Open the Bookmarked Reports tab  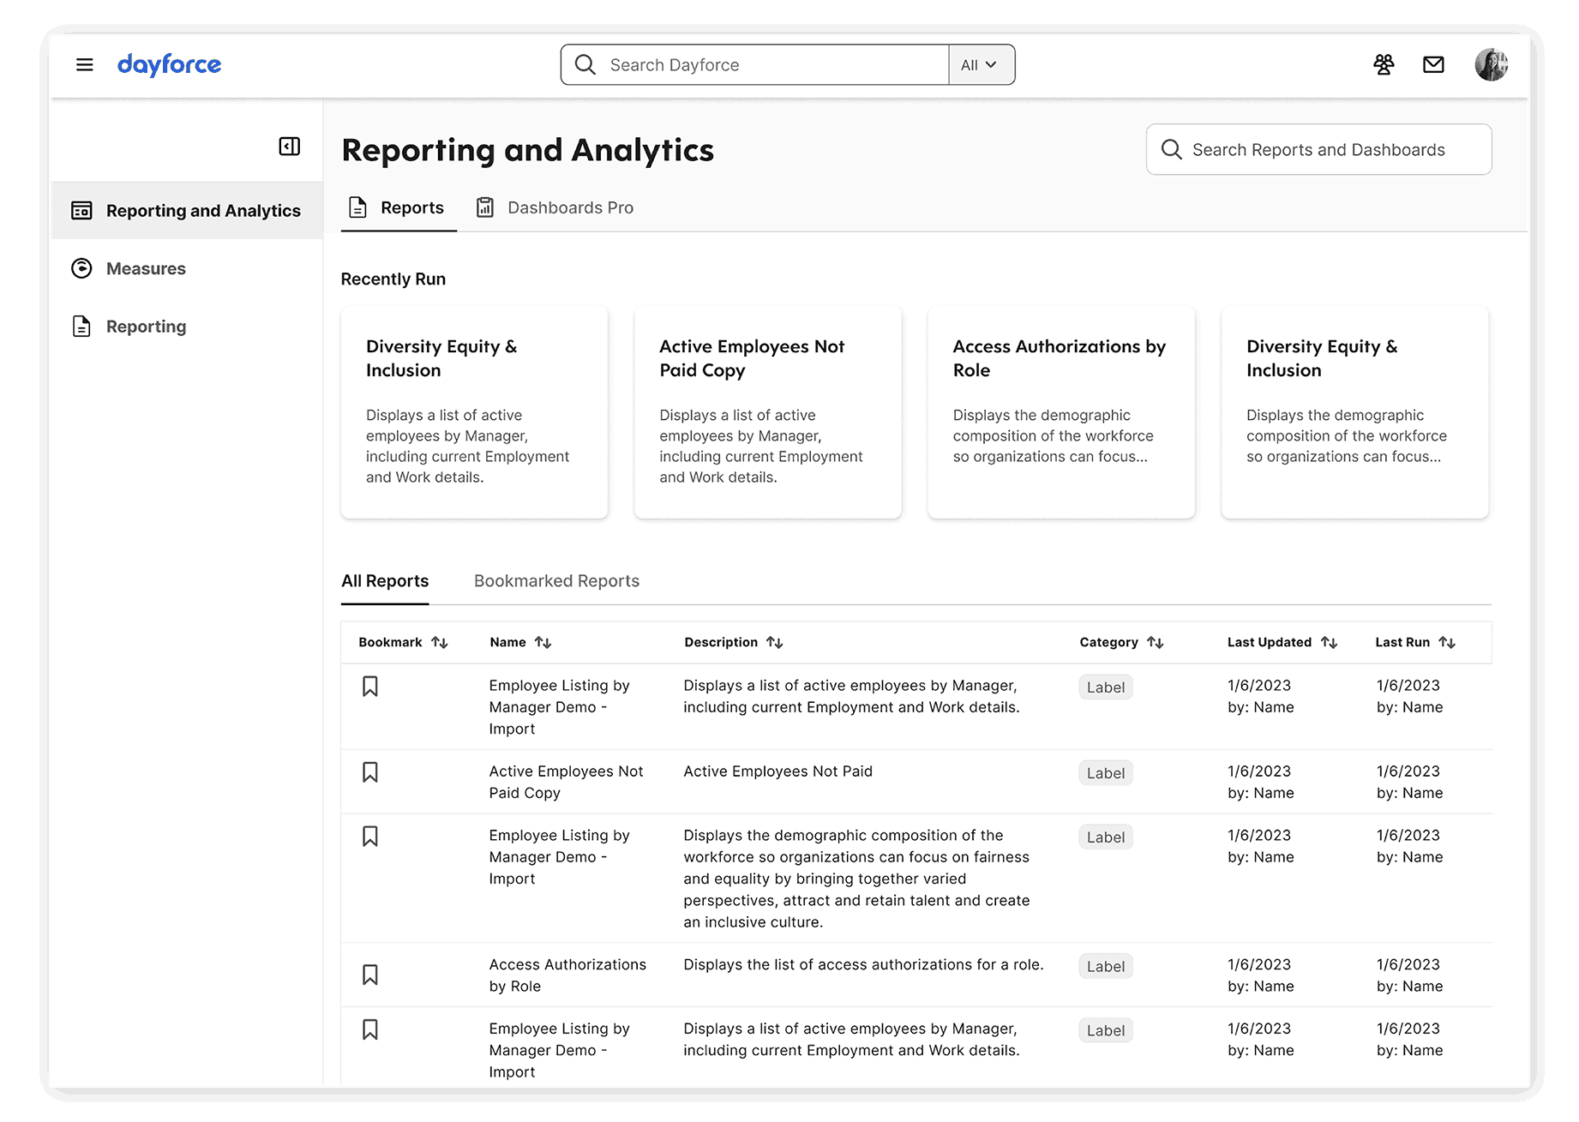556,581
